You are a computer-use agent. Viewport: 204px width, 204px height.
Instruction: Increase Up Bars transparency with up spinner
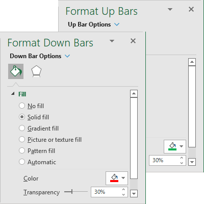182,158
